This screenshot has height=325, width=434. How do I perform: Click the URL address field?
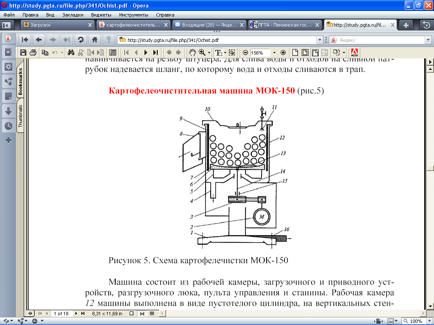220,40
